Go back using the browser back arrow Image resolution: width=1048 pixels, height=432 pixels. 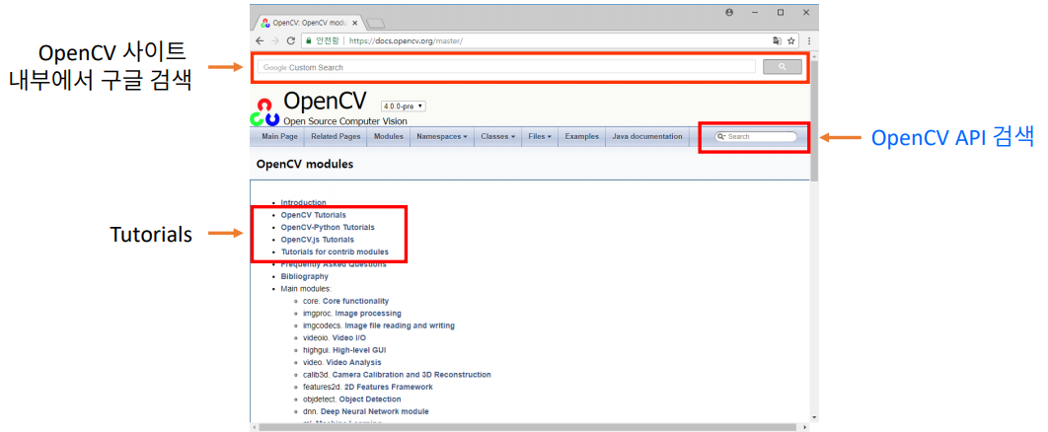point(260,40)
